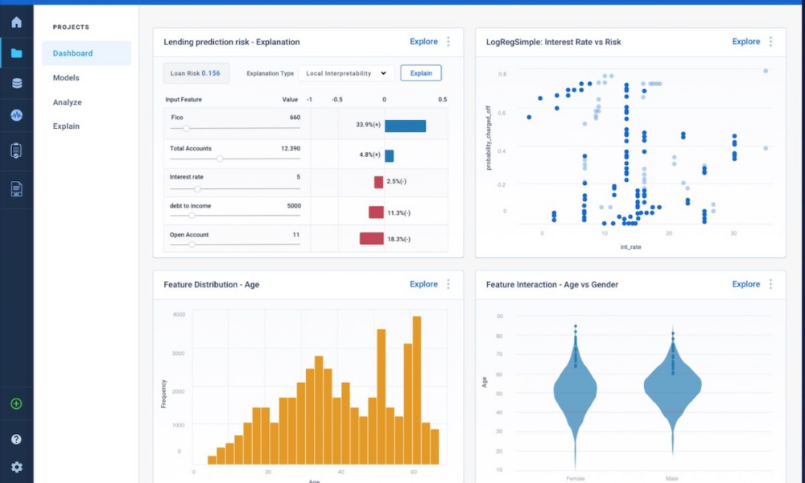Click the Loan Risk 0.156 badge
The height and width of the screenshot is (483, 805).
(x=196, y=73)
